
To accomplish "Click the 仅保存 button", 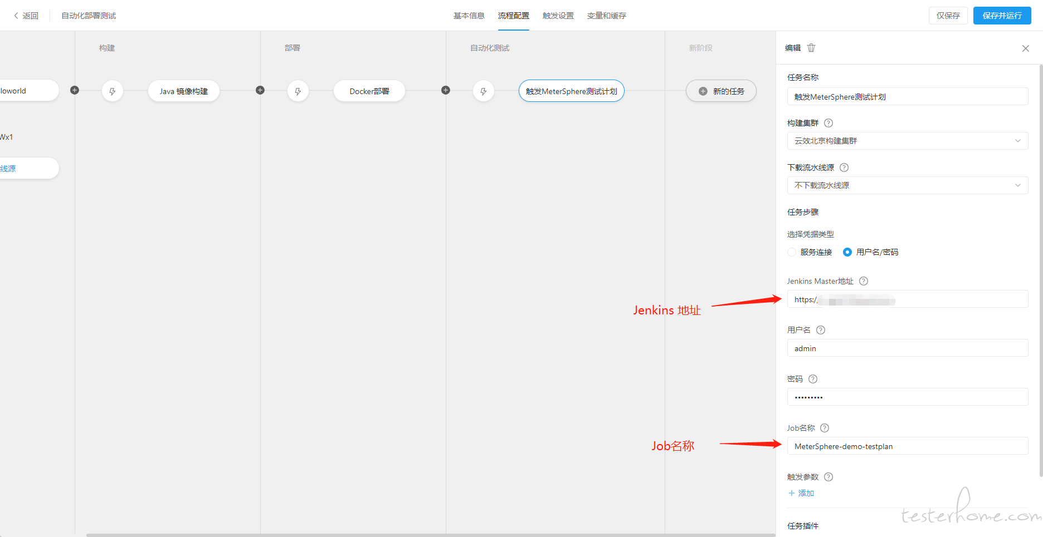I will 948,16.
